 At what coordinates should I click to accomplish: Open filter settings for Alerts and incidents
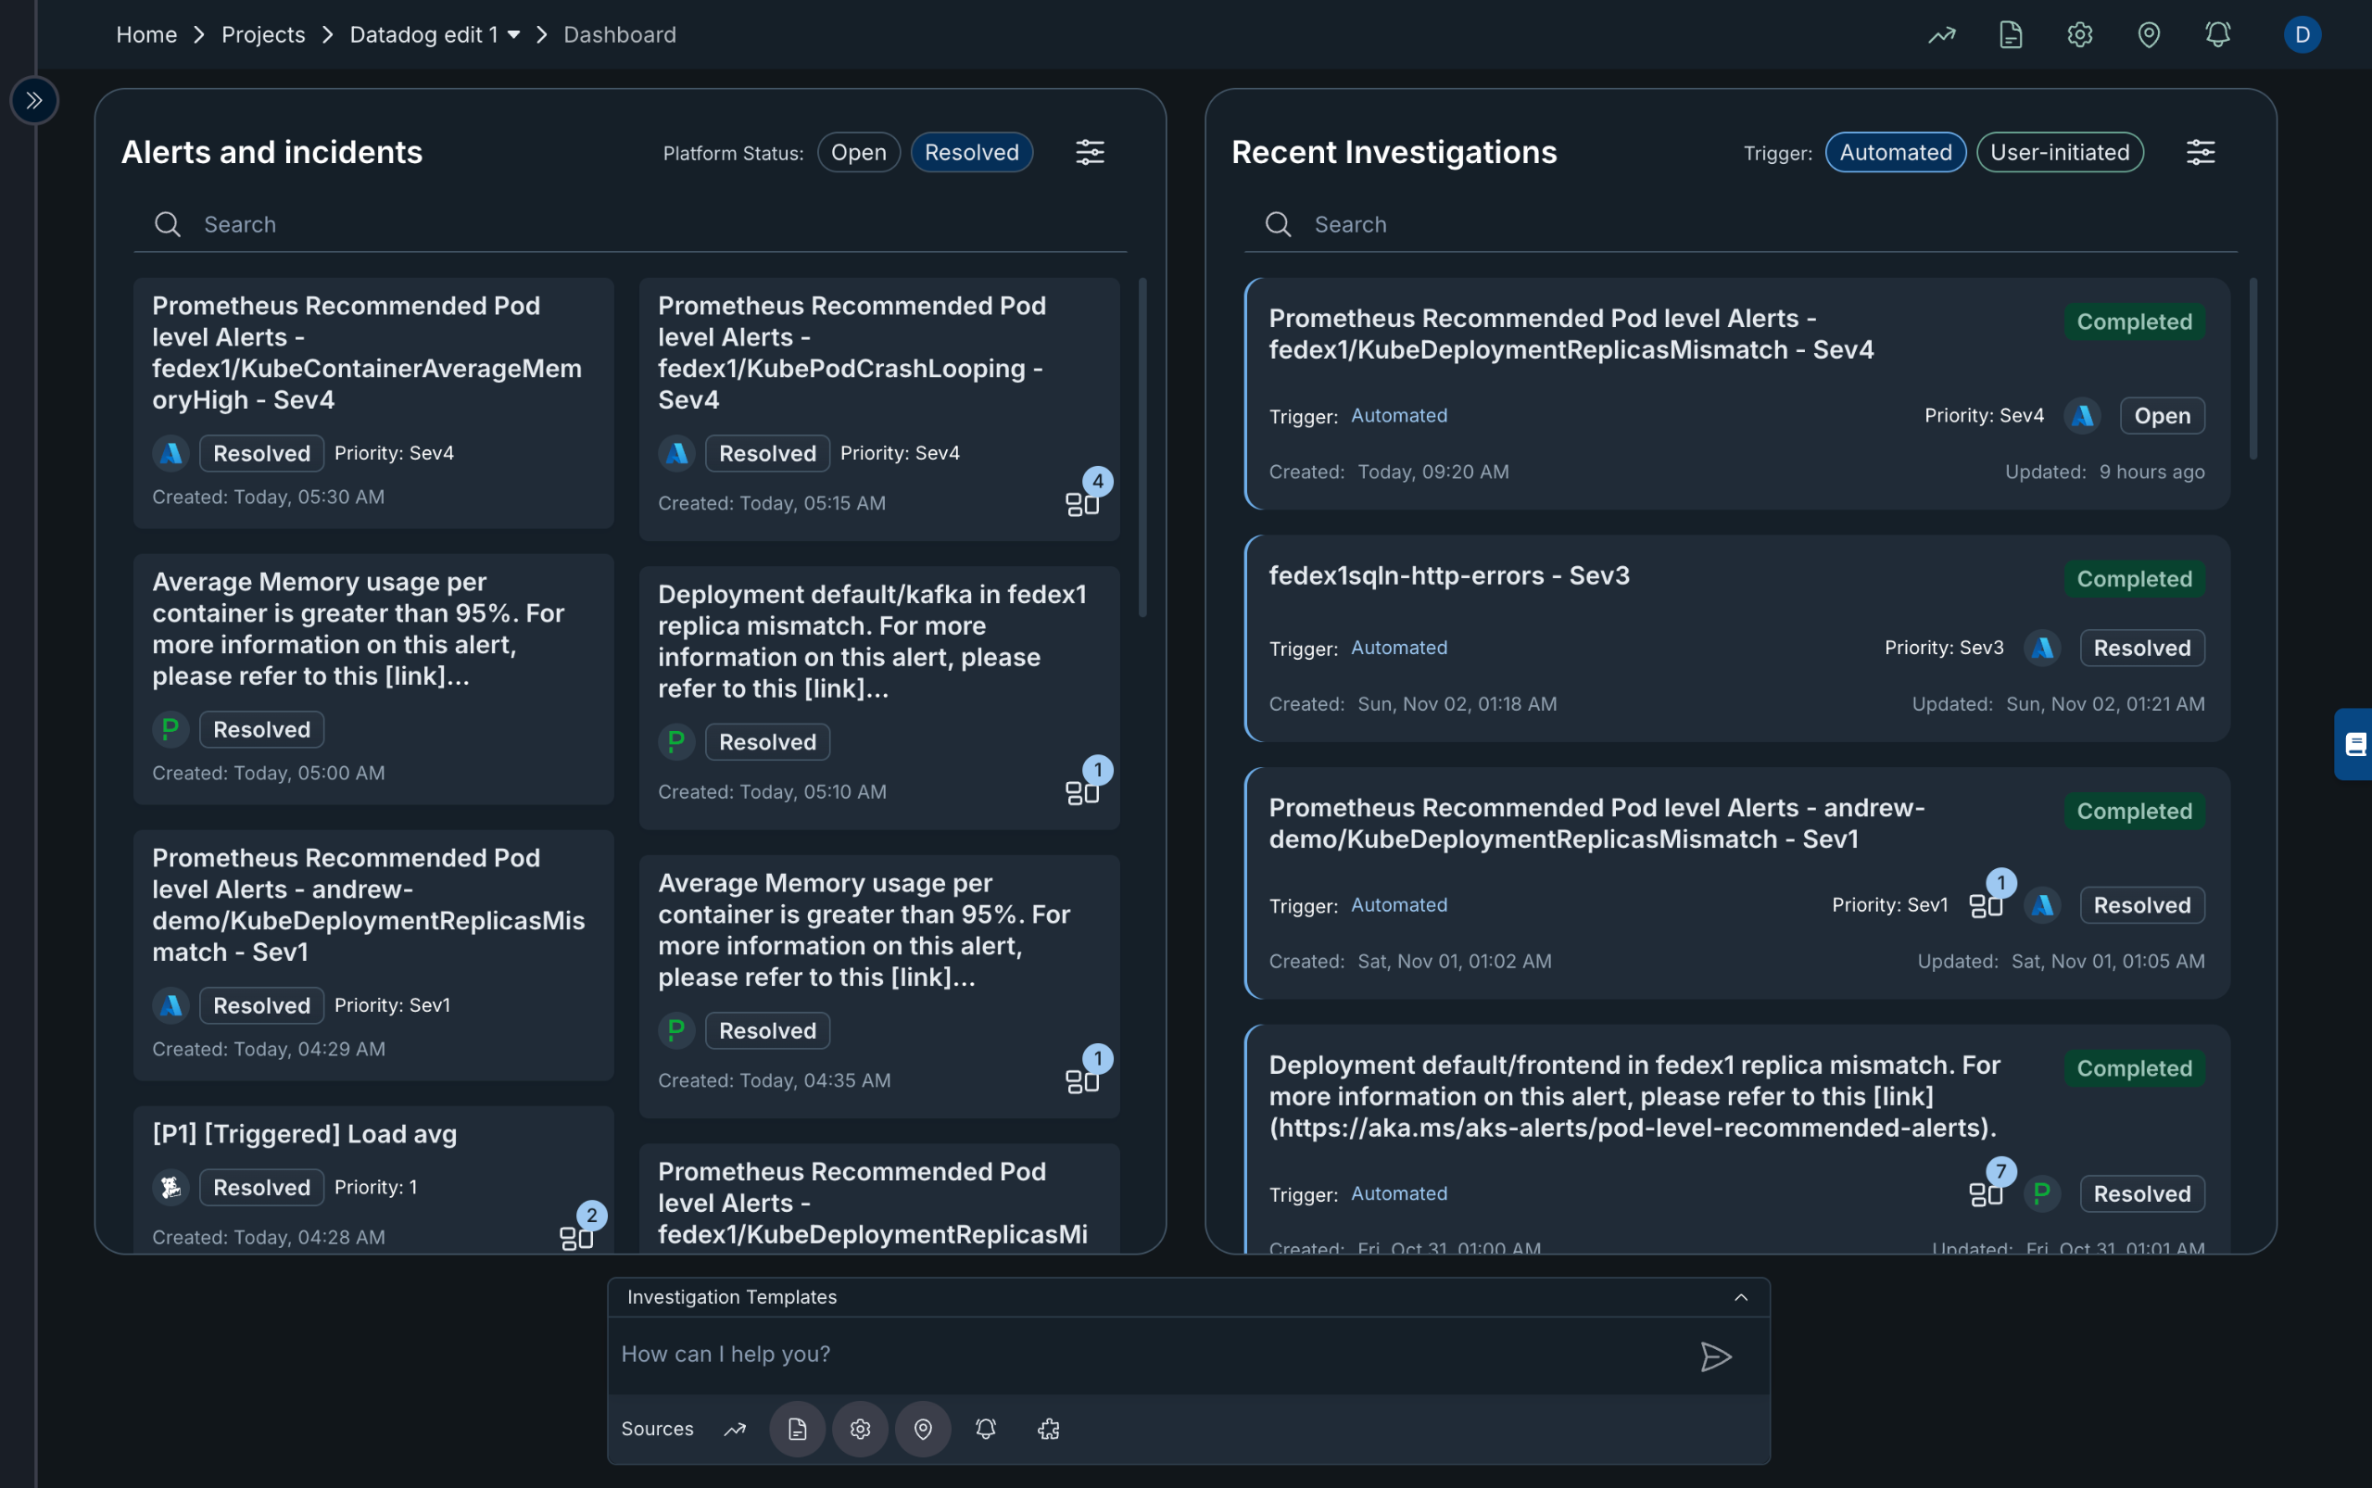click(1090, 153)
